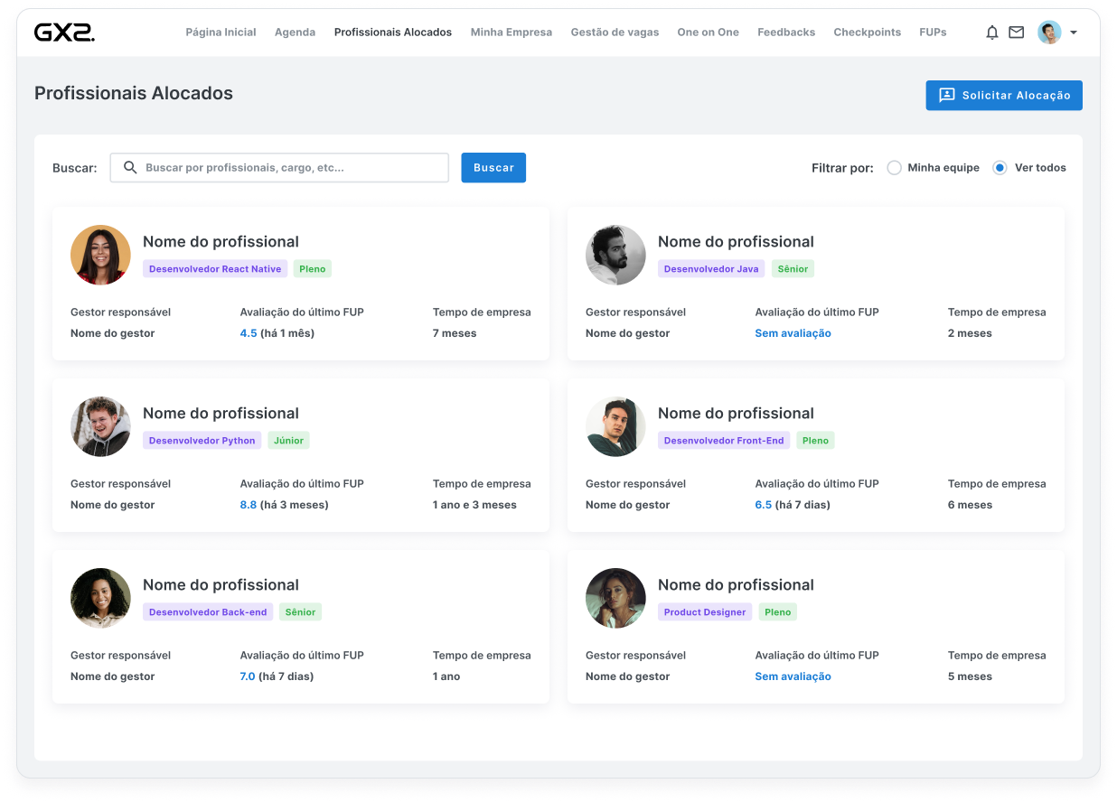Expand the user account dropdown arrow
Screen dimensions: 1117x802
[1073, 33]
